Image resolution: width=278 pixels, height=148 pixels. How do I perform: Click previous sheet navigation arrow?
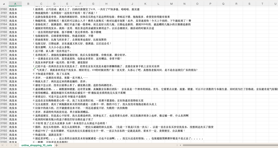click(x=7, y=145)
